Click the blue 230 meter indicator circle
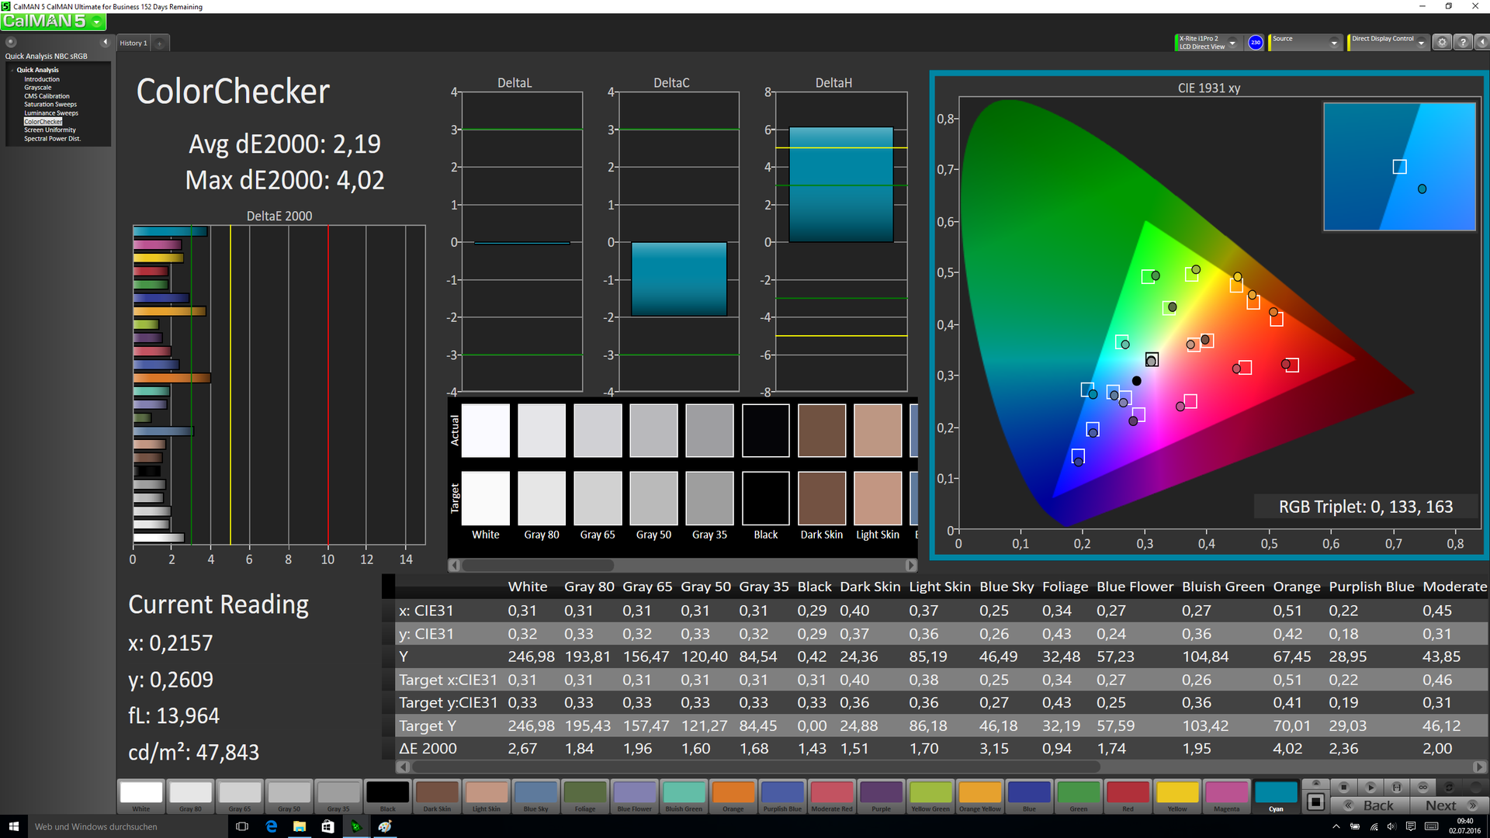The height and width of the screenshot is (838, 1490). 1255,43
